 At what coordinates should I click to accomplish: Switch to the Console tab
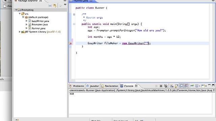click(129, 86)
